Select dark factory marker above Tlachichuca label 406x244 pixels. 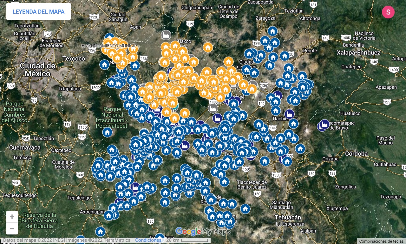289,114
